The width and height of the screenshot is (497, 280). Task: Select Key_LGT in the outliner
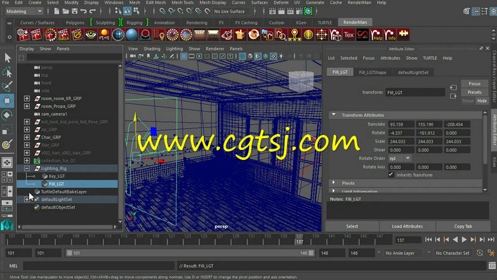(x=57, y=176)
